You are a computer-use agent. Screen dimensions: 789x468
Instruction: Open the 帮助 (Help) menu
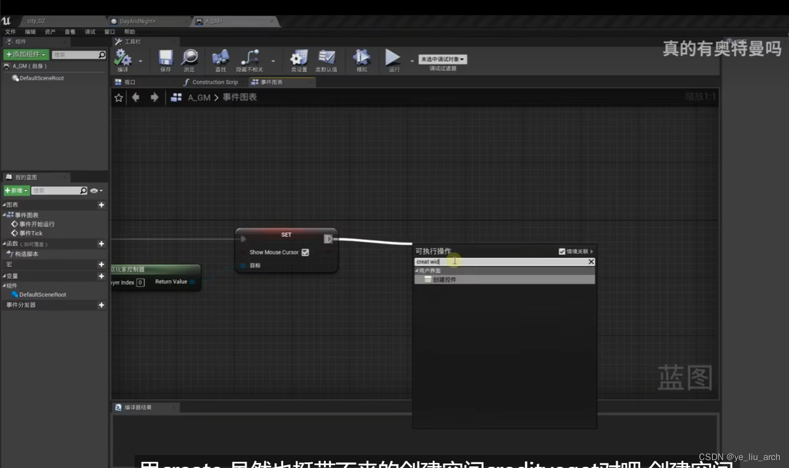(130, 32)
